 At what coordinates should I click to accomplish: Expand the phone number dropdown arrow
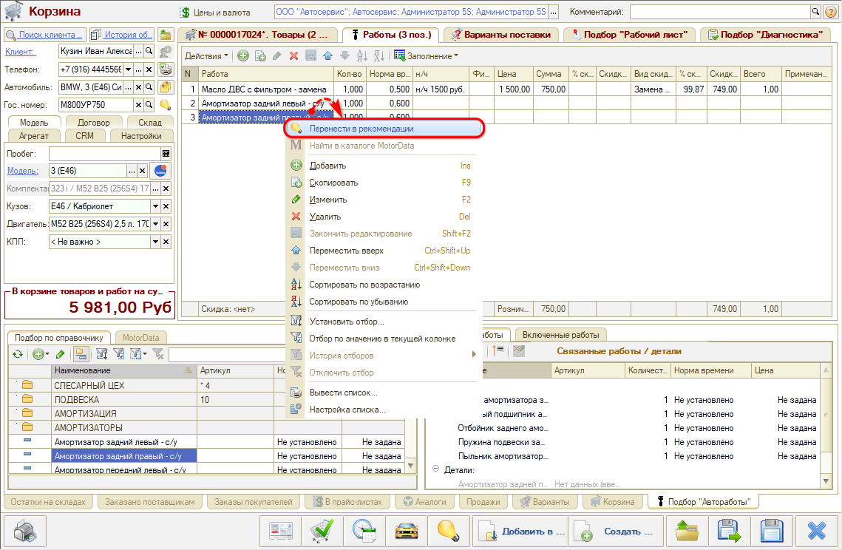pos(129,69)
